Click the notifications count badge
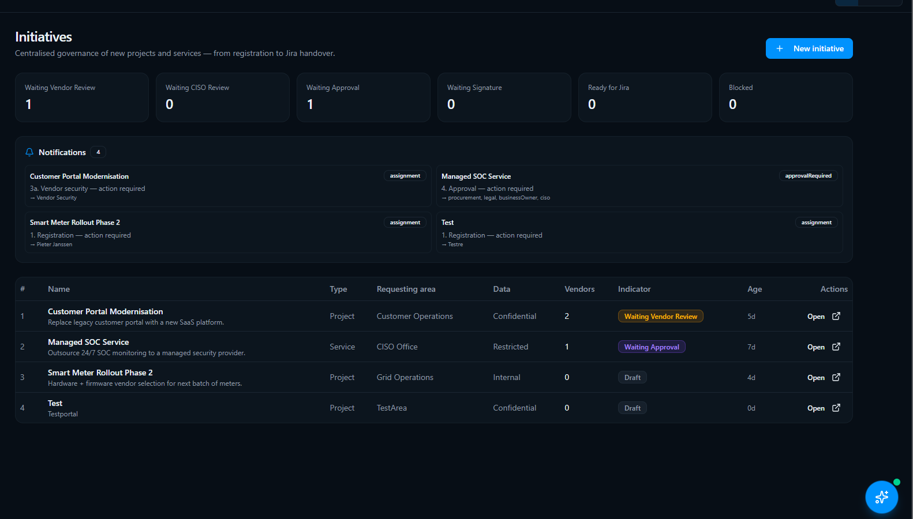Screen dimensions: 913x519 click(x=98, y=152)
